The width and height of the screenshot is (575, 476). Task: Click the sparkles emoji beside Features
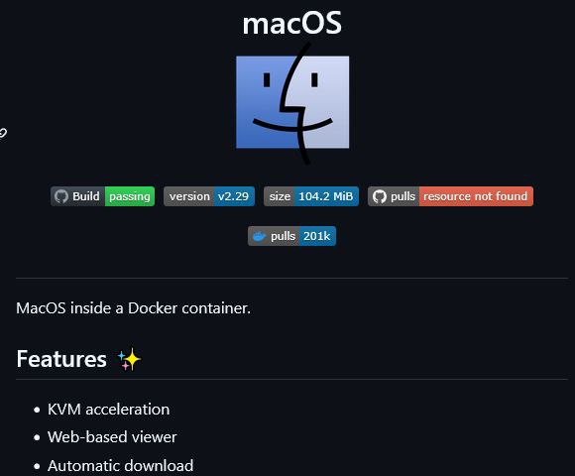[x=129, y=359]
